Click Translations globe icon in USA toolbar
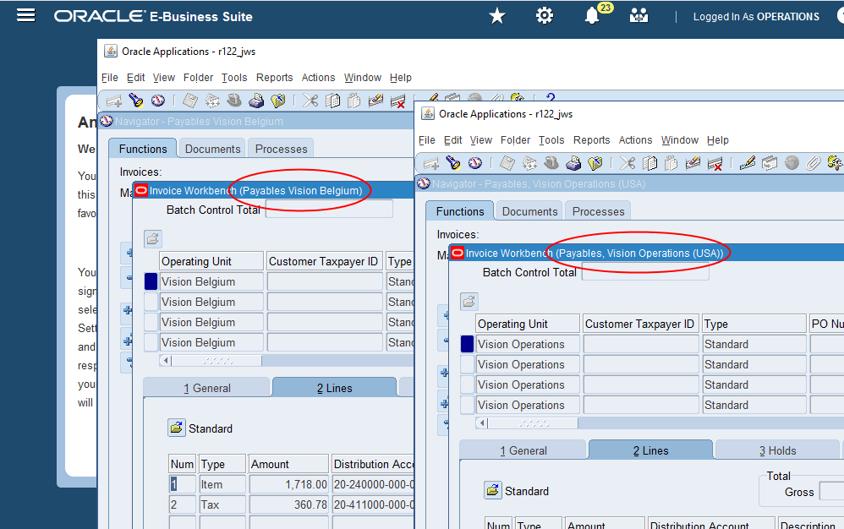Viewport: 844px width, 529px height. (792, 163)
